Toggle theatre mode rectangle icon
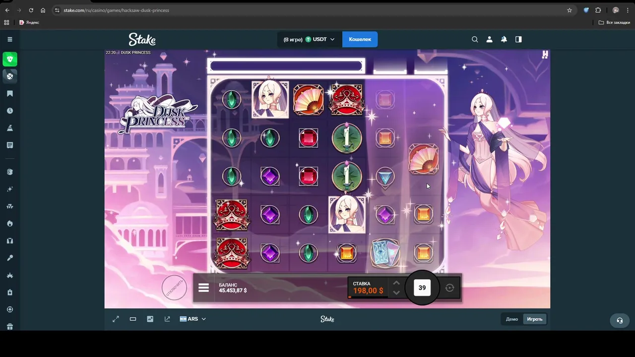This screenshot has width=635, height=357. tap(133, 319)
